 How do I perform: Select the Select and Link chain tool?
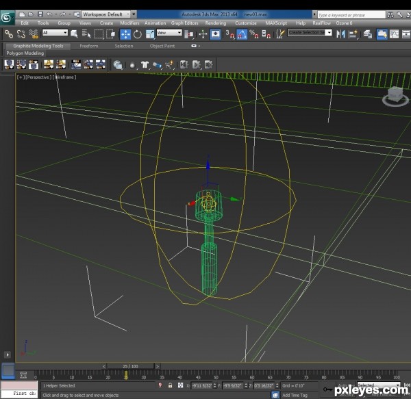tap(9, 34)
